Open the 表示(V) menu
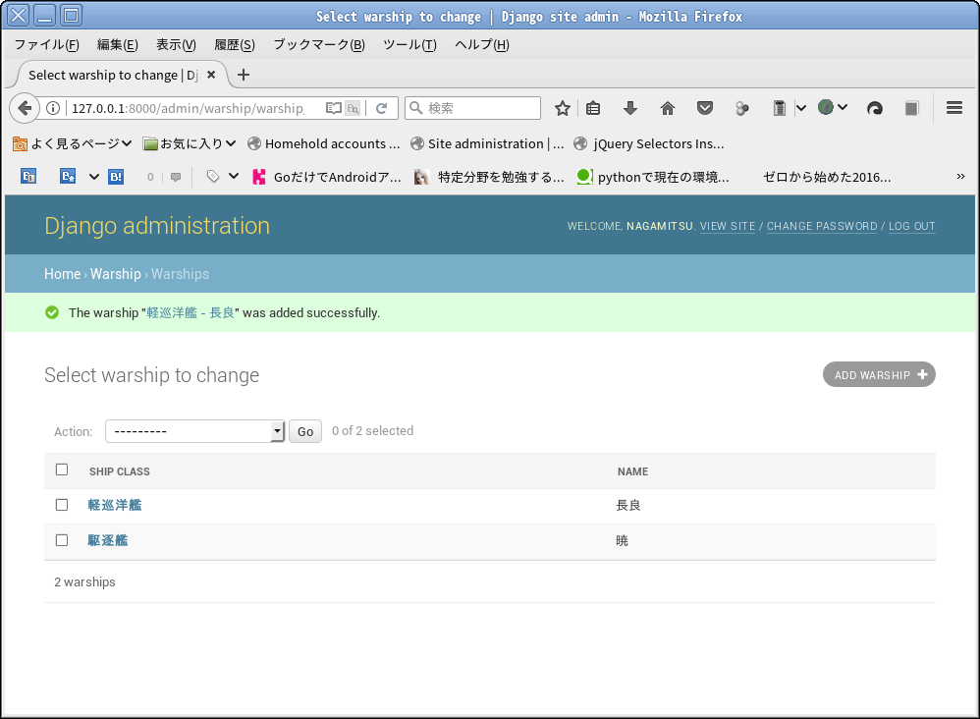Image resolution: width=980 pixels, height=719 pixels. 176,45
